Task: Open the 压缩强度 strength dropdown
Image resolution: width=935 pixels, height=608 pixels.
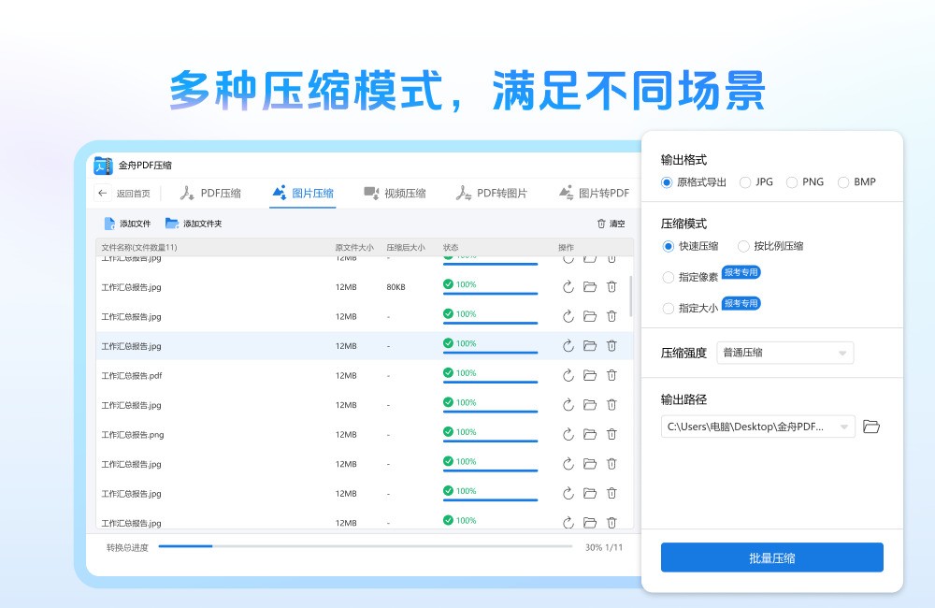Action: 784,353
